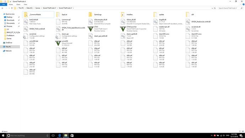Open Pictures in the navigation pane

(9, 26)
